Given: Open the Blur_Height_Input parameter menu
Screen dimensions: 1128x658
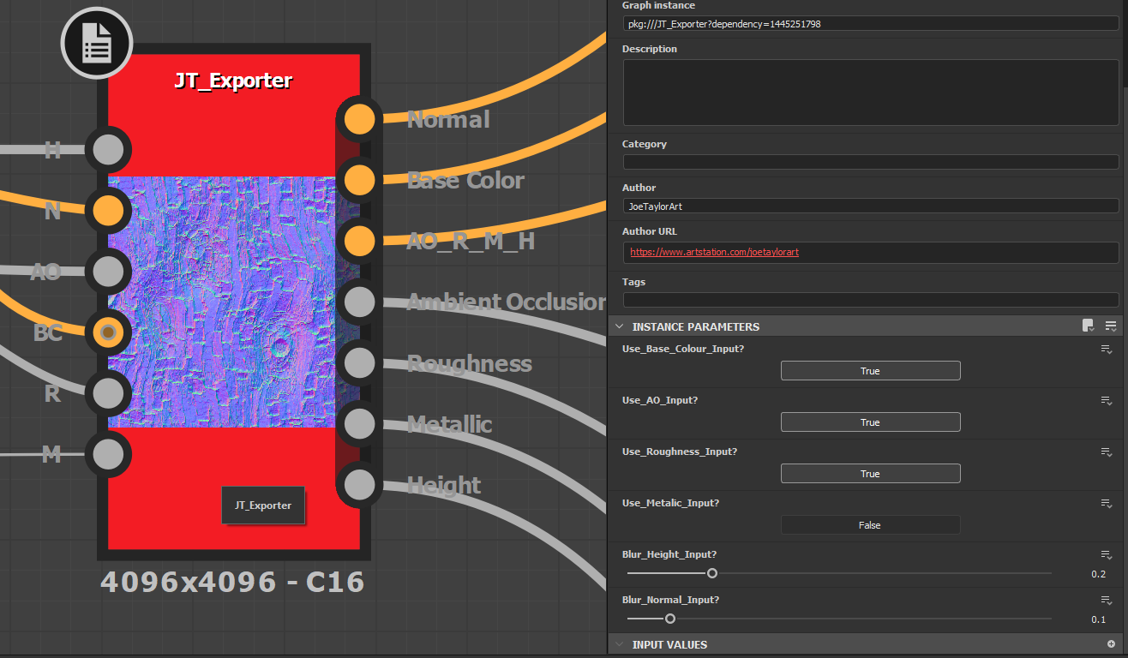Looking at the screenshot, I should pyautogui.click(x=1107, y=555).
